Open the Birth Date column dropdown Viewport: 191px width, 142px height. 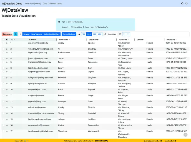tap(172, 40)
